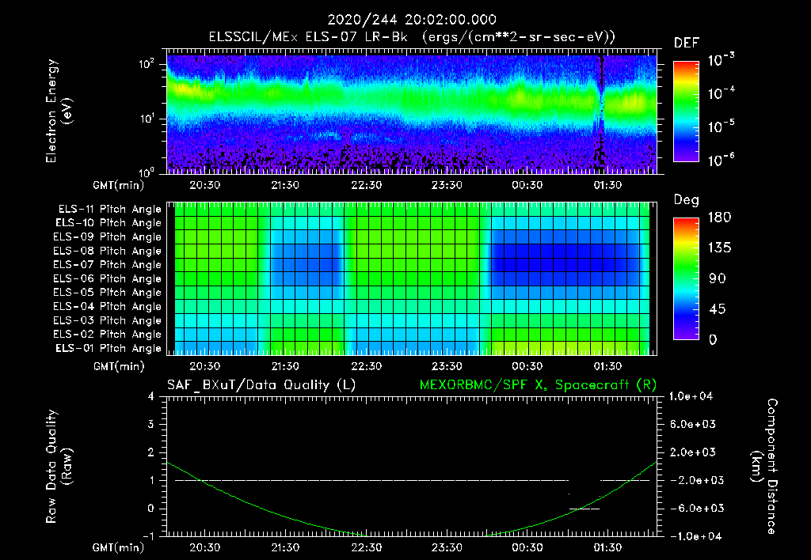Image resolution: width=811 pixels, height=560 pixels.
Task: Click the Component Distance (km) axis label
Action: pyautogui.click(x=764, y=467)
